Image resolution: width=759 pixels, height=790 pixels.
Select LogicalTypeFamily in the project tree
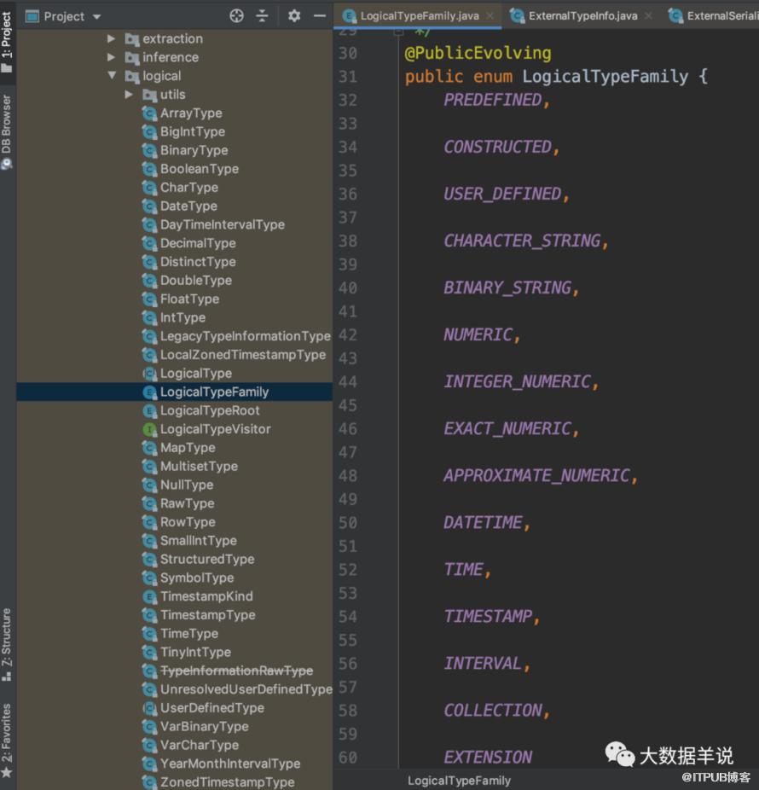[x=174, y=392]
